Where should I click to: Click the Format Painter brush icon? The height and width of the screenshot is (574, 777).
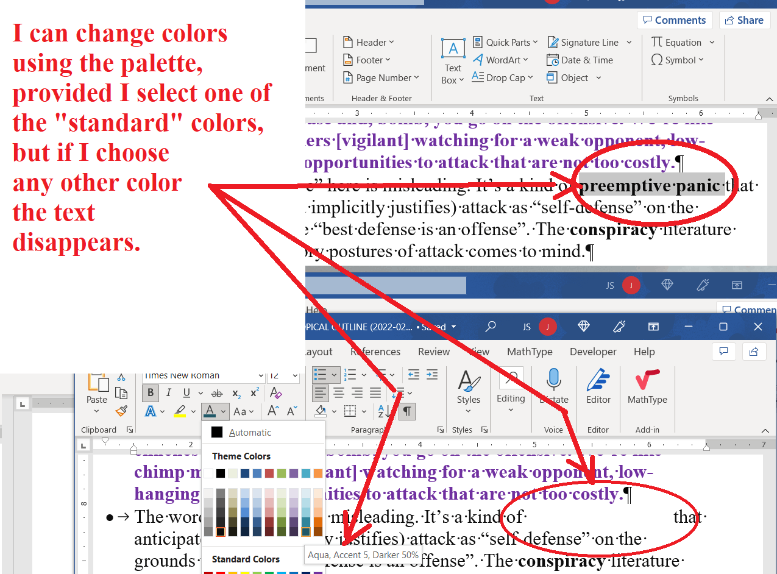tap(121, 411)
